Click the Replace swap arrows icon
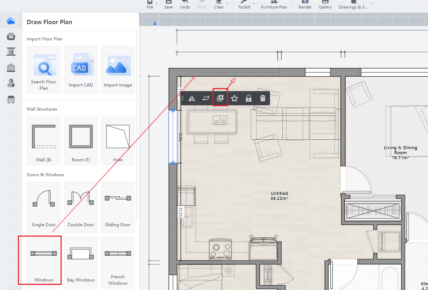This screenshot has height=290, width=428. tap(206, 98)
